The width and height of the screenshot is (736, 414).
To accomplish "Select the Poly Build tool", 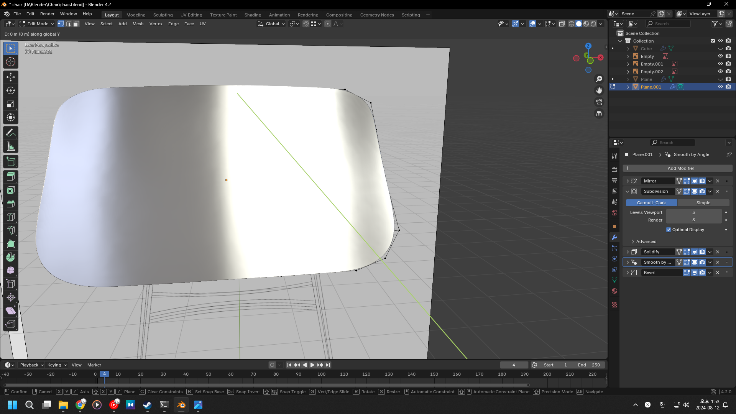I will point(11,244).
